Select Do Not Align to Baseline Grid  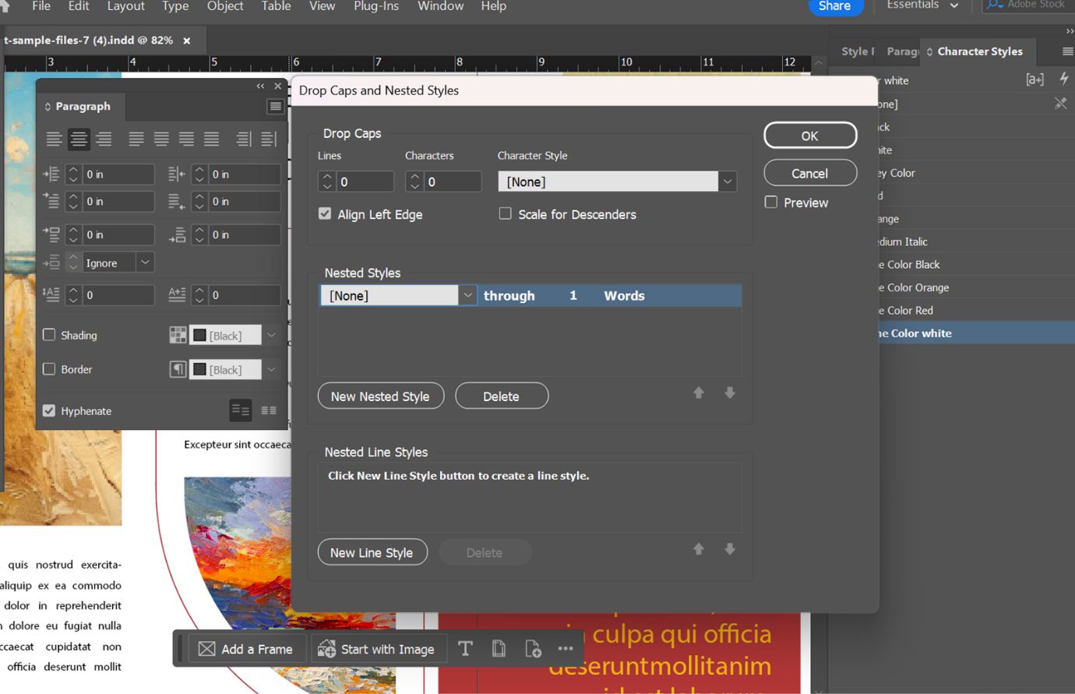[x=241, y=410]
